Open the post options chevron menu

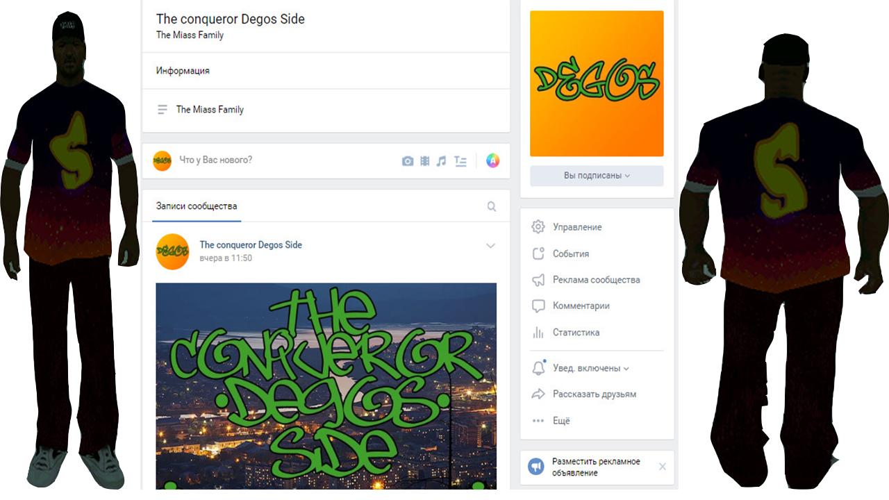(490, 246)
